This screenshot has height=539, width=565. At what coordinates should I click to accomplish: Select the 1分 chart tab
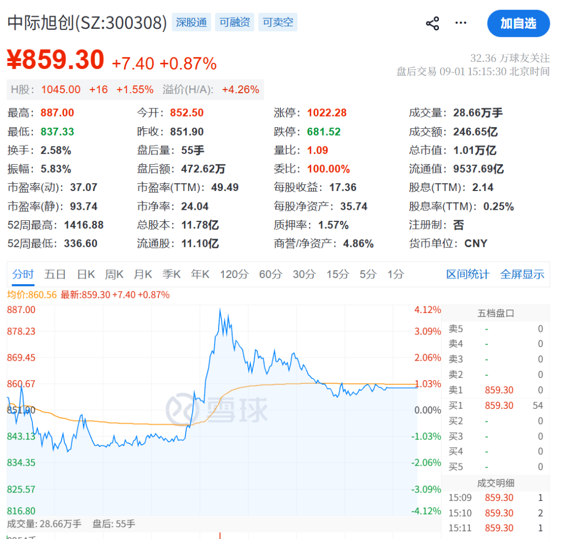coord(395,274)
